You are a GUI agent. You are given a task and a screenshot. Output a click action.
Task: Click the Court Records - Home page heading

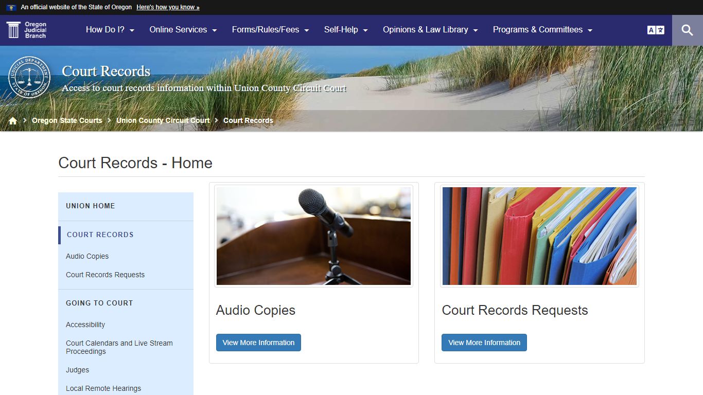click(135, 163)
